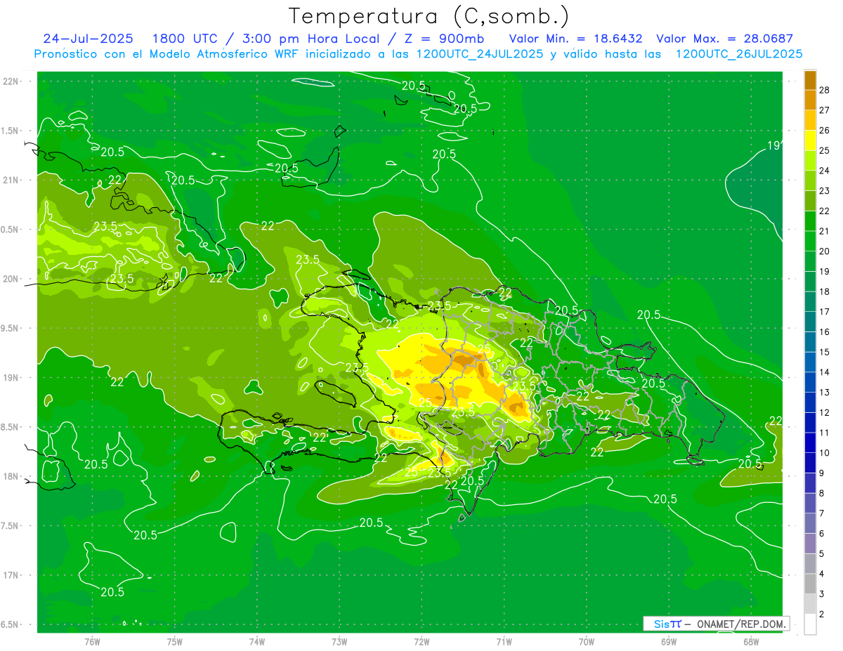Click the lime colorbar swatch between 24 and 25
The height and width of the screenshot is (651, 843).
pyautogui.click(x=810, y=161)
